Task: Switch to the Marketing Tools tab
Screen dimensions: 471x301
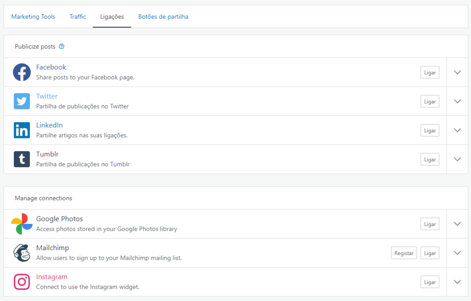Action: pyautogui.click(x=33, y=17)
